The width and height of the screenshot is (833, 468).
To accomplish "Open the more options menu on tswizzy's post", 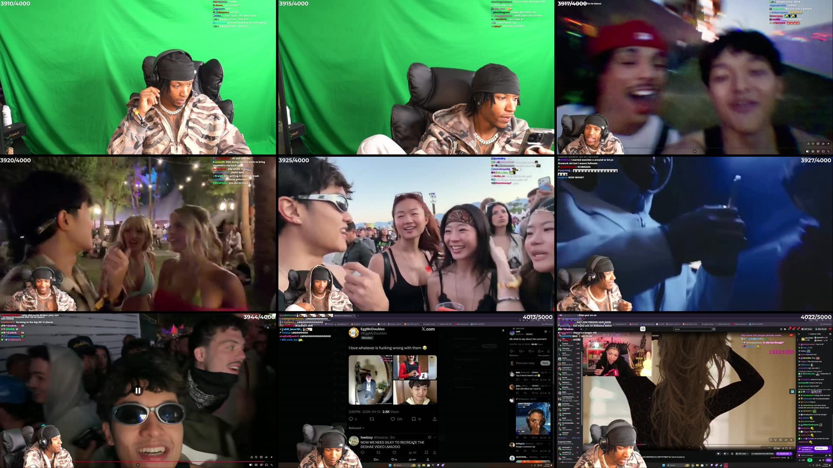I will coord(435,437).
